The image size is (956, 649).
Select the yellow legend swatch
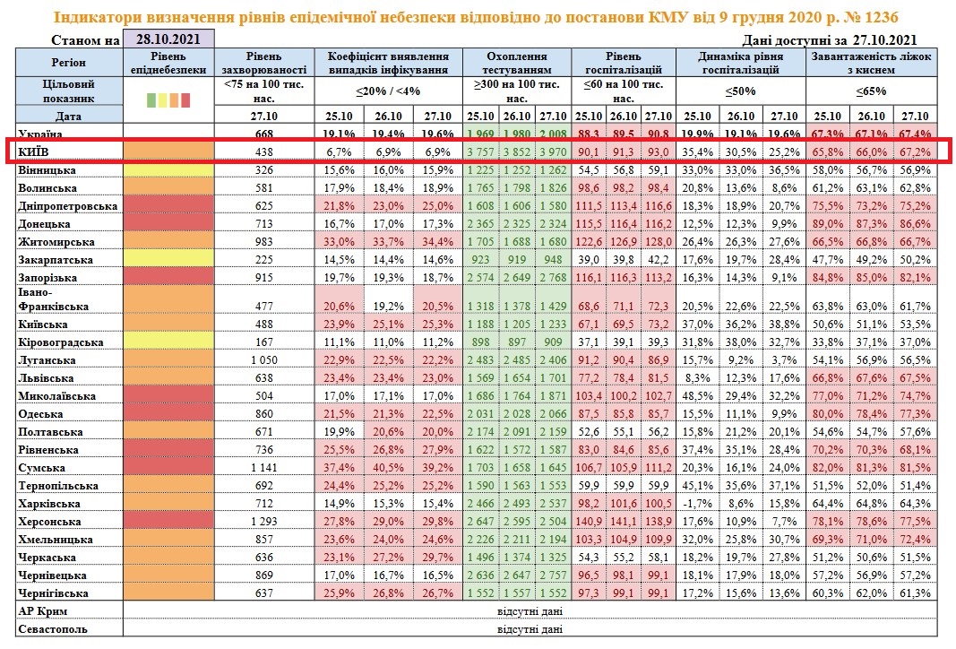[162, 100]
